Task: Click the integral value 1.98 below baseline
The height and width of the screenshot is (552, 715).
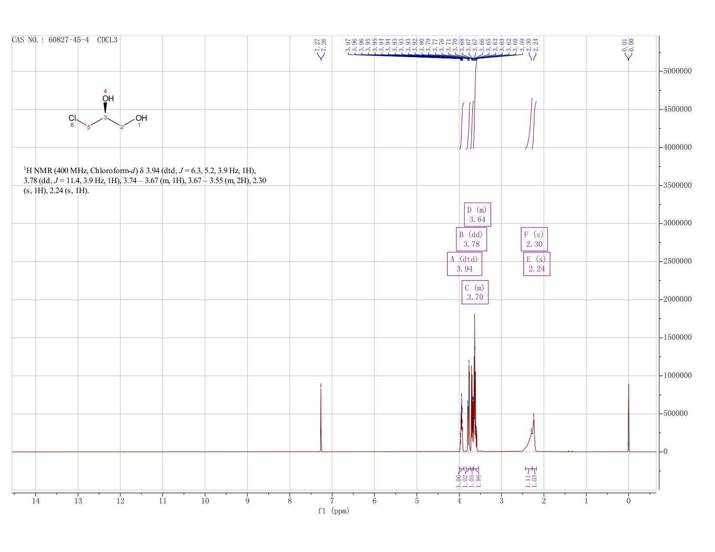Action: click(x=479, y=481)
